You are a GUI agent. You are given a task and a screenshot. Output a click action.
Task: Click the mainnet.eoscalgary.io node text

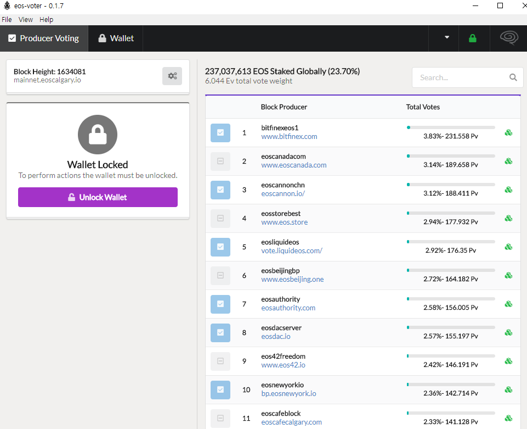tap(47, 80)
